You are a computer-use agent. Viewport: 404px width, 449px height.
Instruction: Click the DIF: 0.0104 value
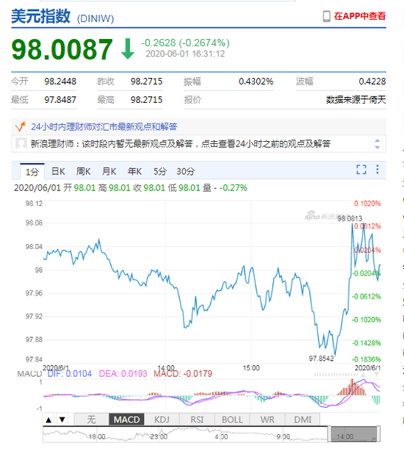(70, 374)
